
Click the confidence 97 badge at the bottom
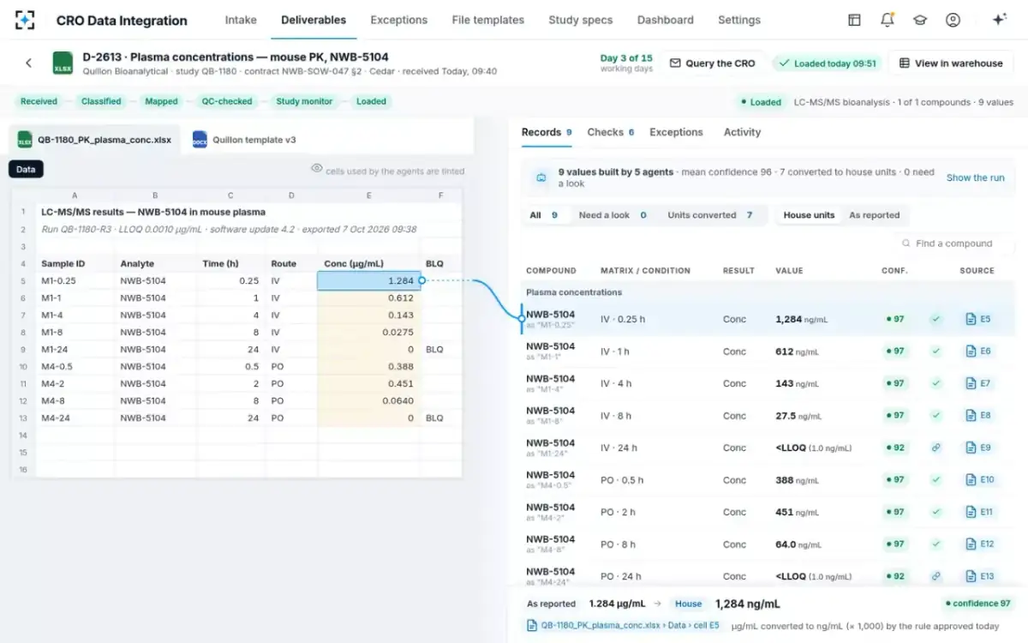[977, 604]
